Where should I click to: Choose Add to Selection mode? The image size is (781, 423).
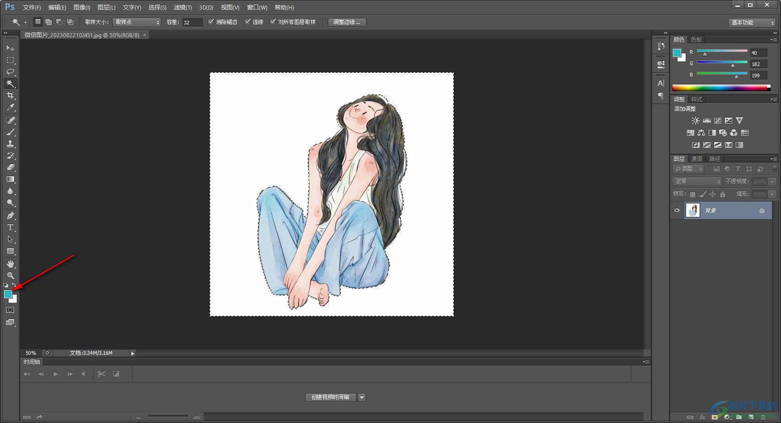(x=48, y=22)
